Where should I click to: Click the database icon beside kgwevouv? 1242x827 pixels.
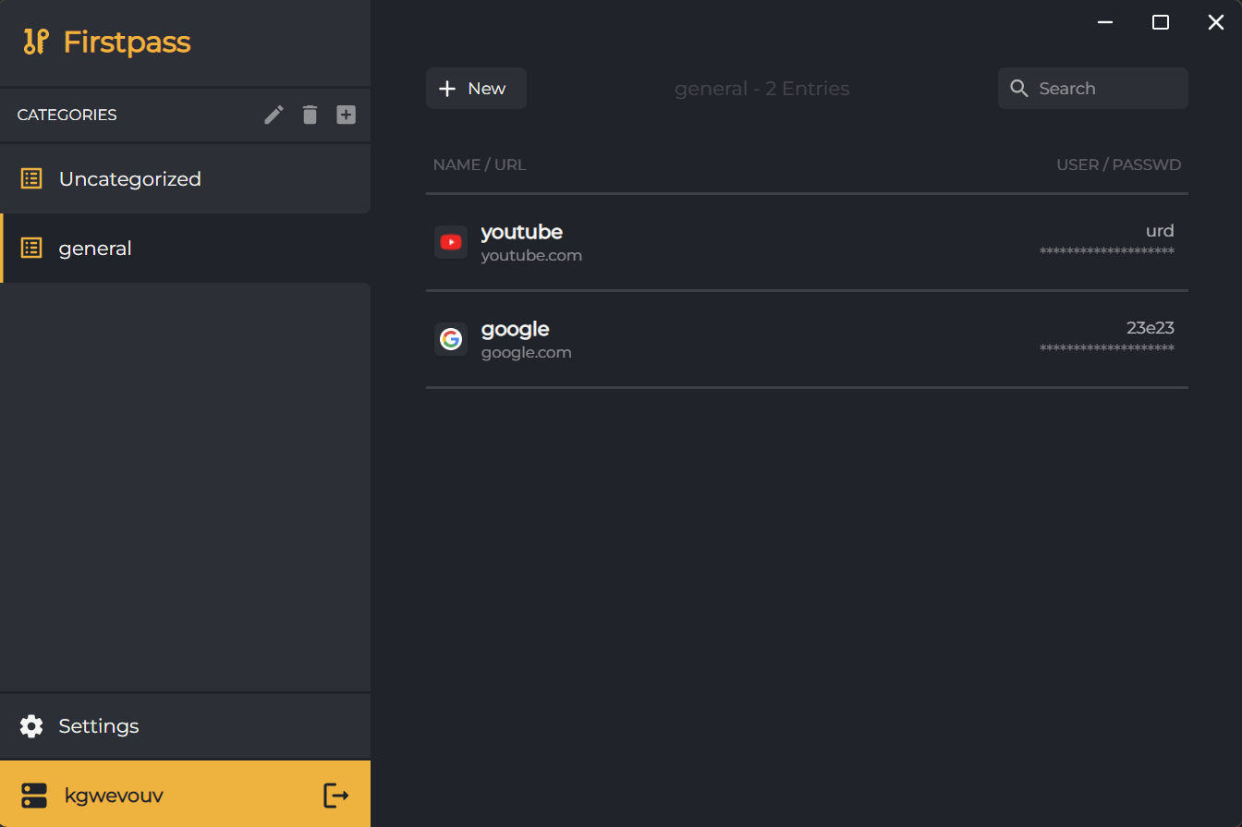coord(34,795)
